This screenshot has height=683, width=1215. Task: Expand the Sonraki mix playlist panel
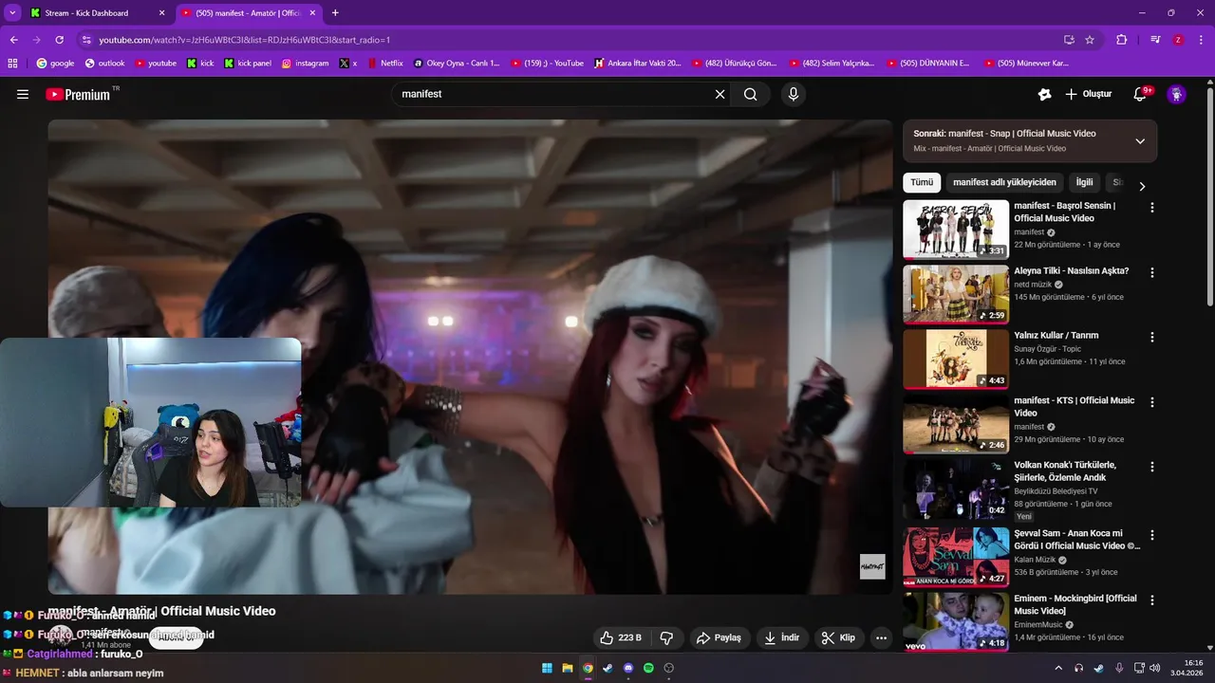coord(1140,140)
